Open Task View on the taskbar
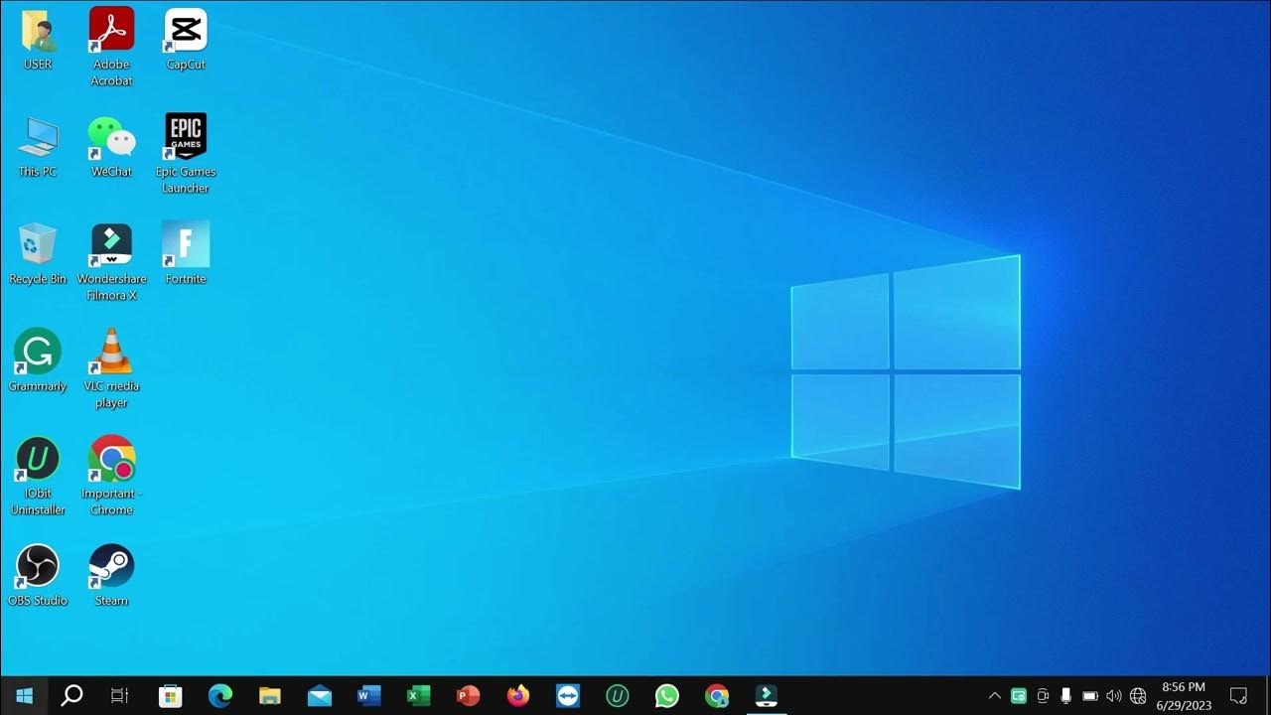1271x715 pixels. (x=119, y=695)
